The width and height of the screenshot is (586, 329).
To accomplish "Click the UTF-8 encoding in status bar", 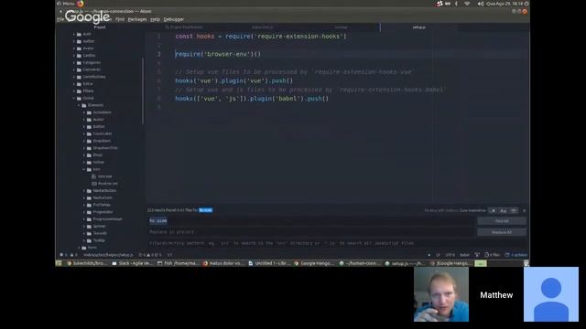I will (450, 255).
